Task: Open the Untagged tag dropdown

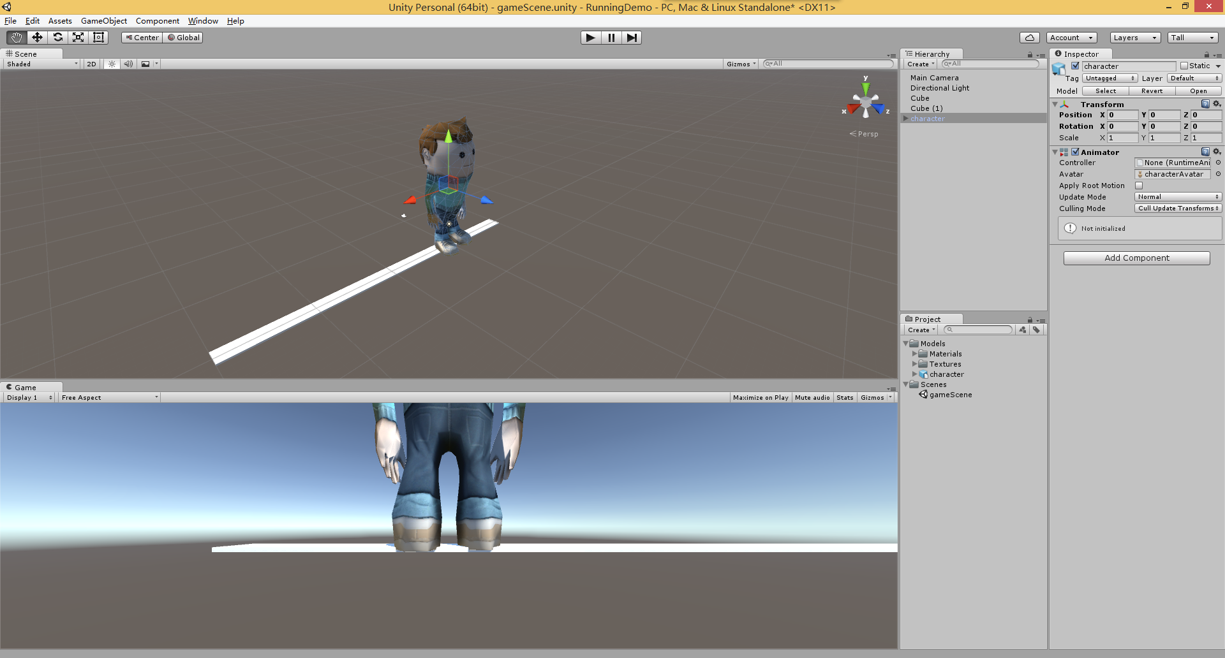Action: 1110,78
